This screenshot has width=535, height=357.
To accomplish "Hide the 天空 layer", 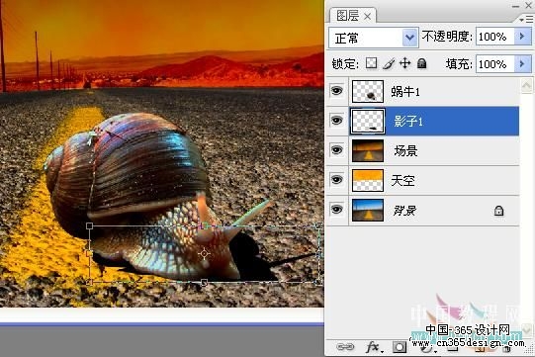I will click(337, 180).
